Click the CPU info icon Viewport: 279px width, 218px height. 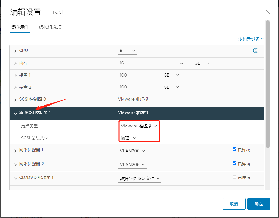click(256, 51)
